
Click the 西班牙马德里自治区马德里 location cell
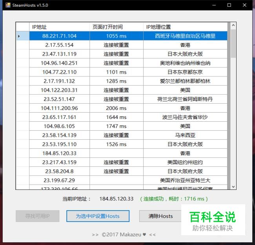tap(185, 36)
